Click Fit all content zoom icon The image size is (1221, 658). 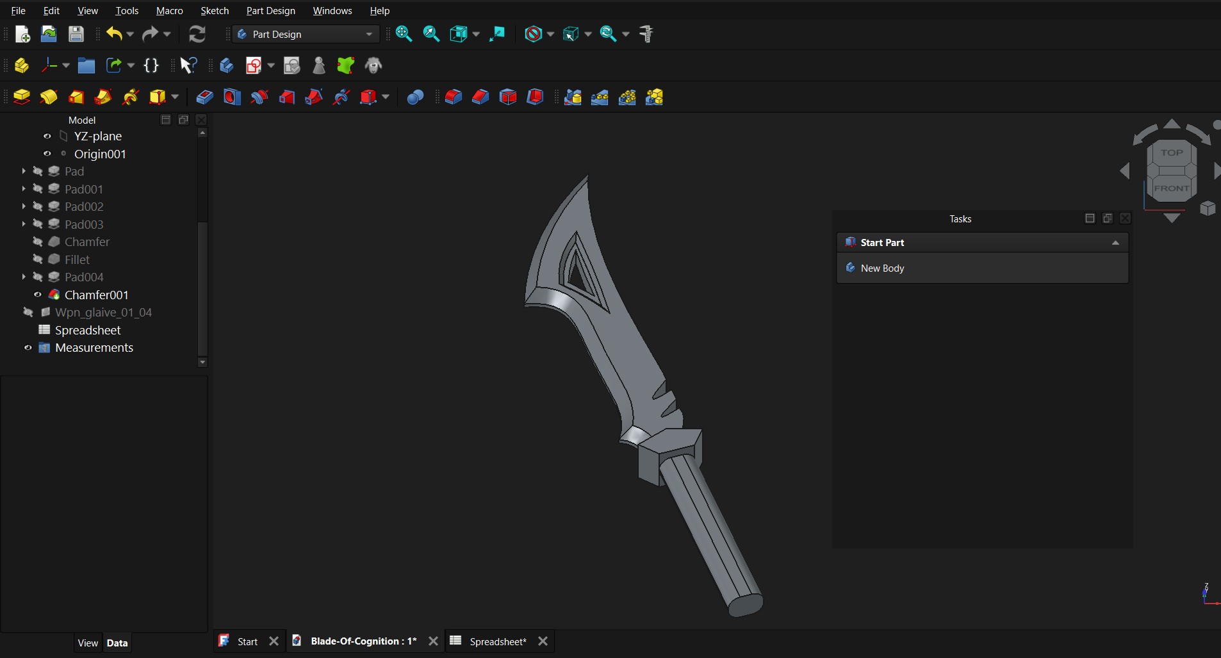[404, 34]
